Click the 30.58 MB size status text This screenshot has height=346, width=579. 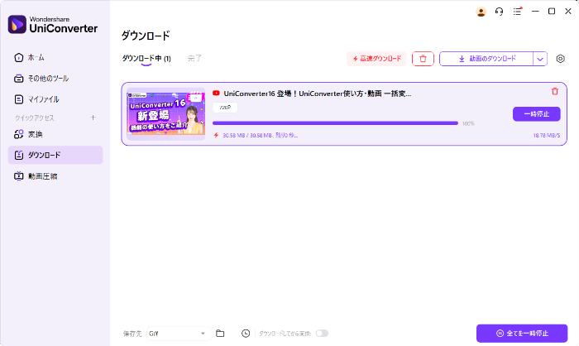pyautogui.click(x=260, y=135)
